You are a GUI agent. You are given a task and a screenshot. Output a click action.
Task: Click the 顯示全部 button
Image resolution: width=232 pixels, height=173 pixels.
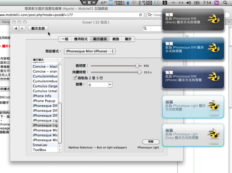pos(38,29)
